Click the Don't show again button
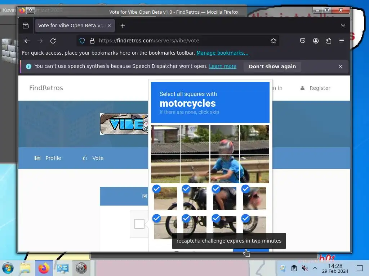The width and height of the screenshot is (369, 276). pos(272,66)
